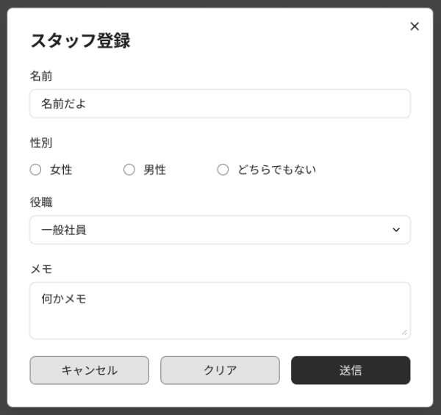The image size is (441, 415).
Task: Click the 女性 label text
Action: click(61, 170)
